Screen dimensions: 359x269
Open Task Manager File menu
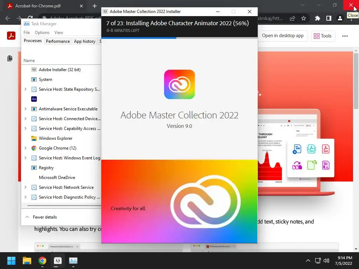click(27, 33)
